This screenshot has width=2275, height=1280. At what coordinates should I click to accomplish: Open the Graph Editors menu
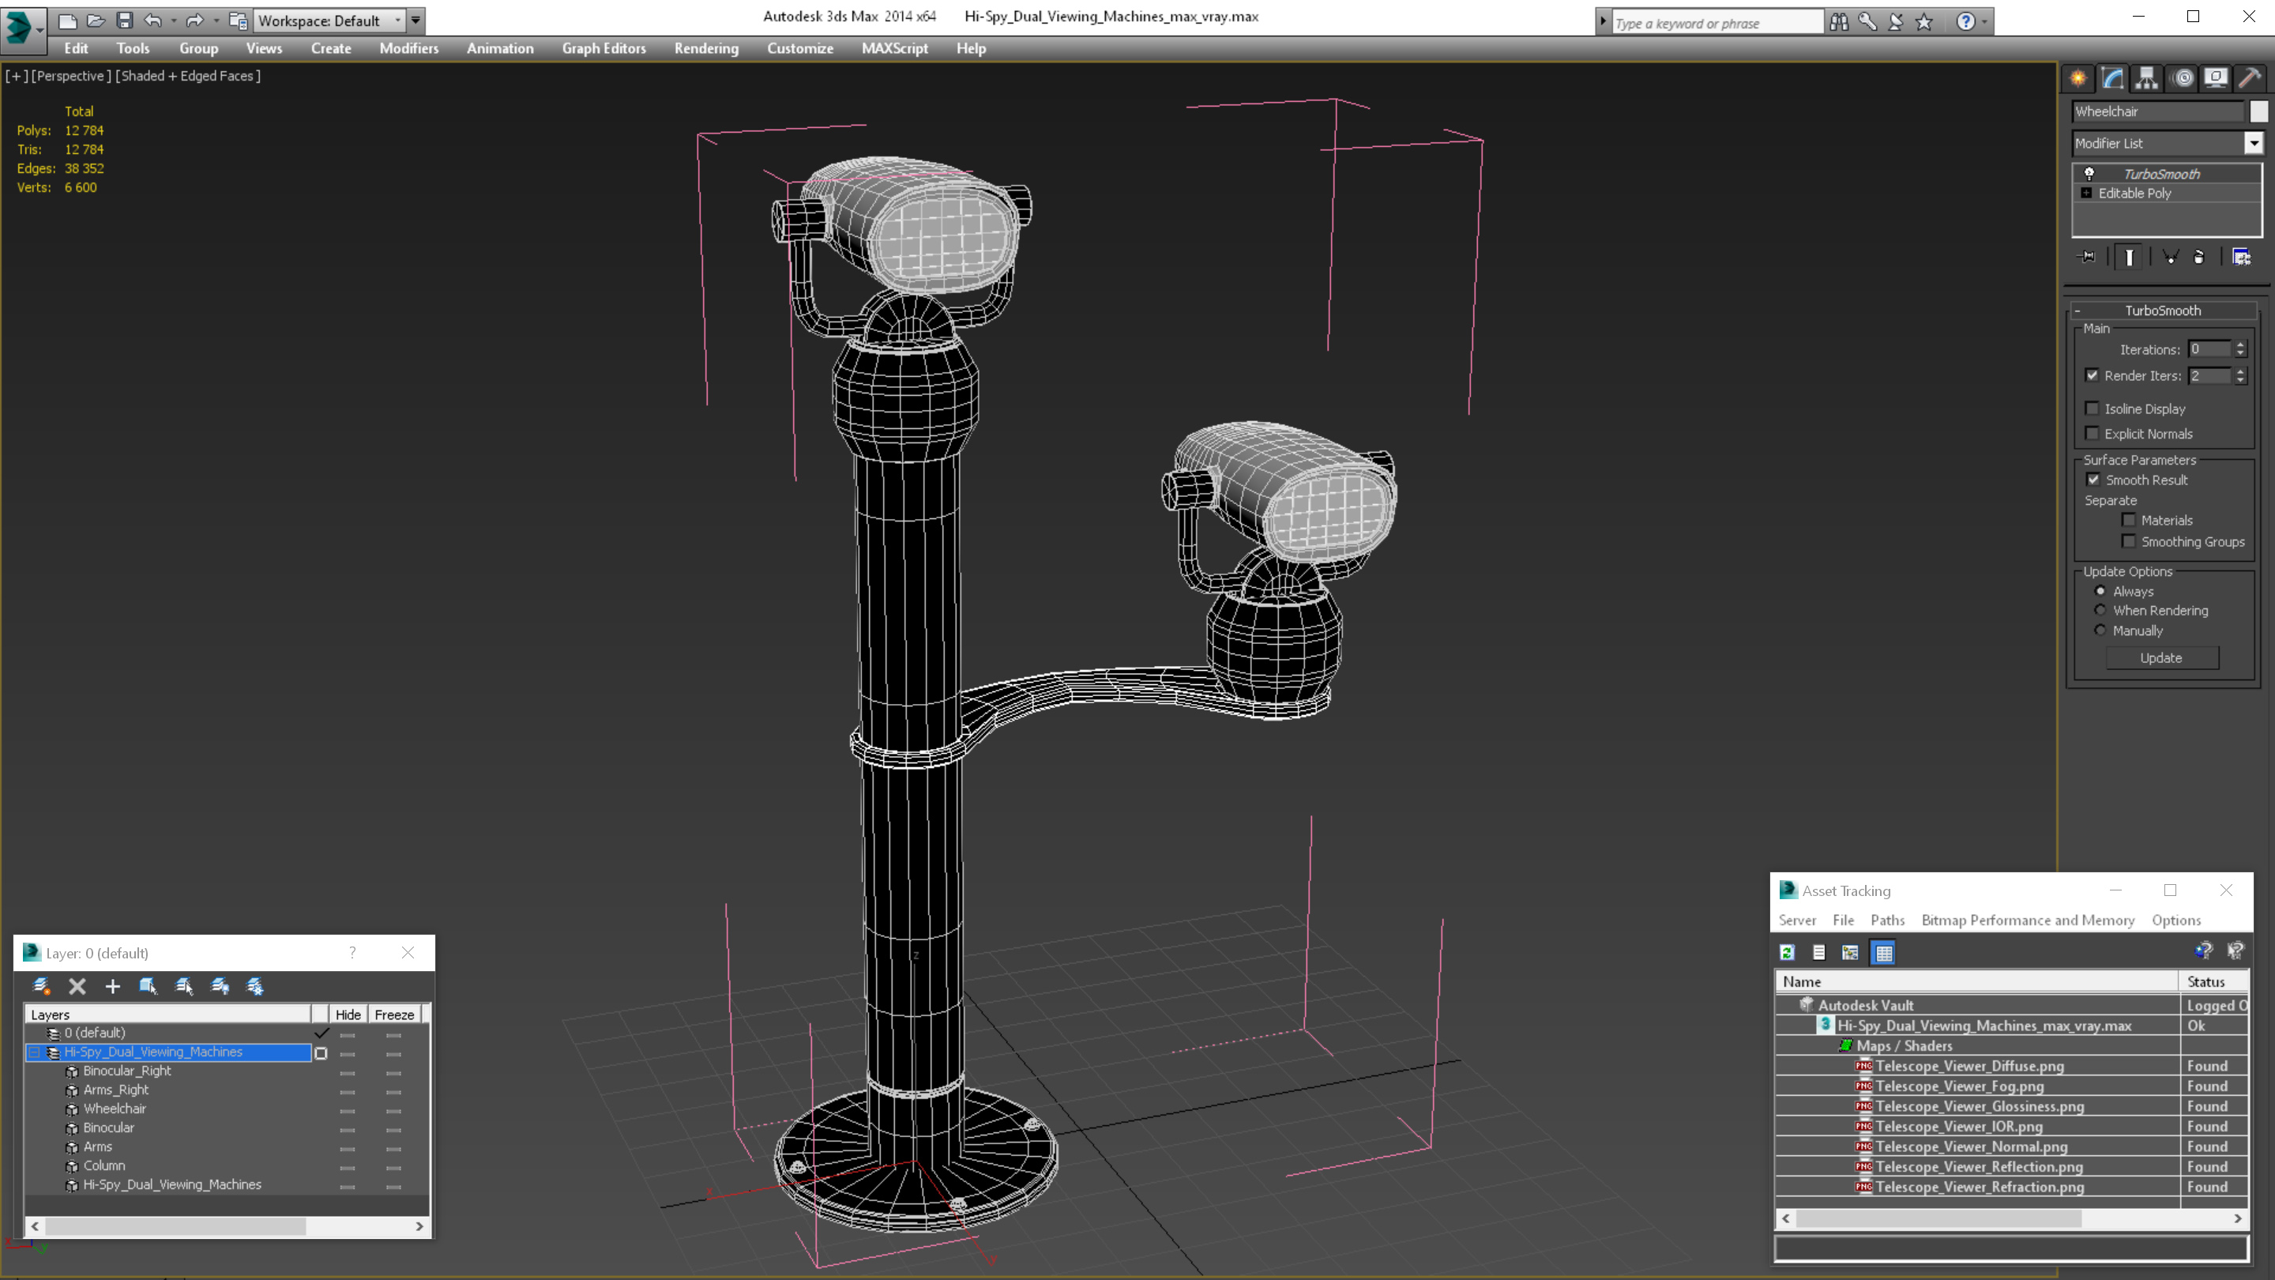pyautogui.click(x=604, y=48)
